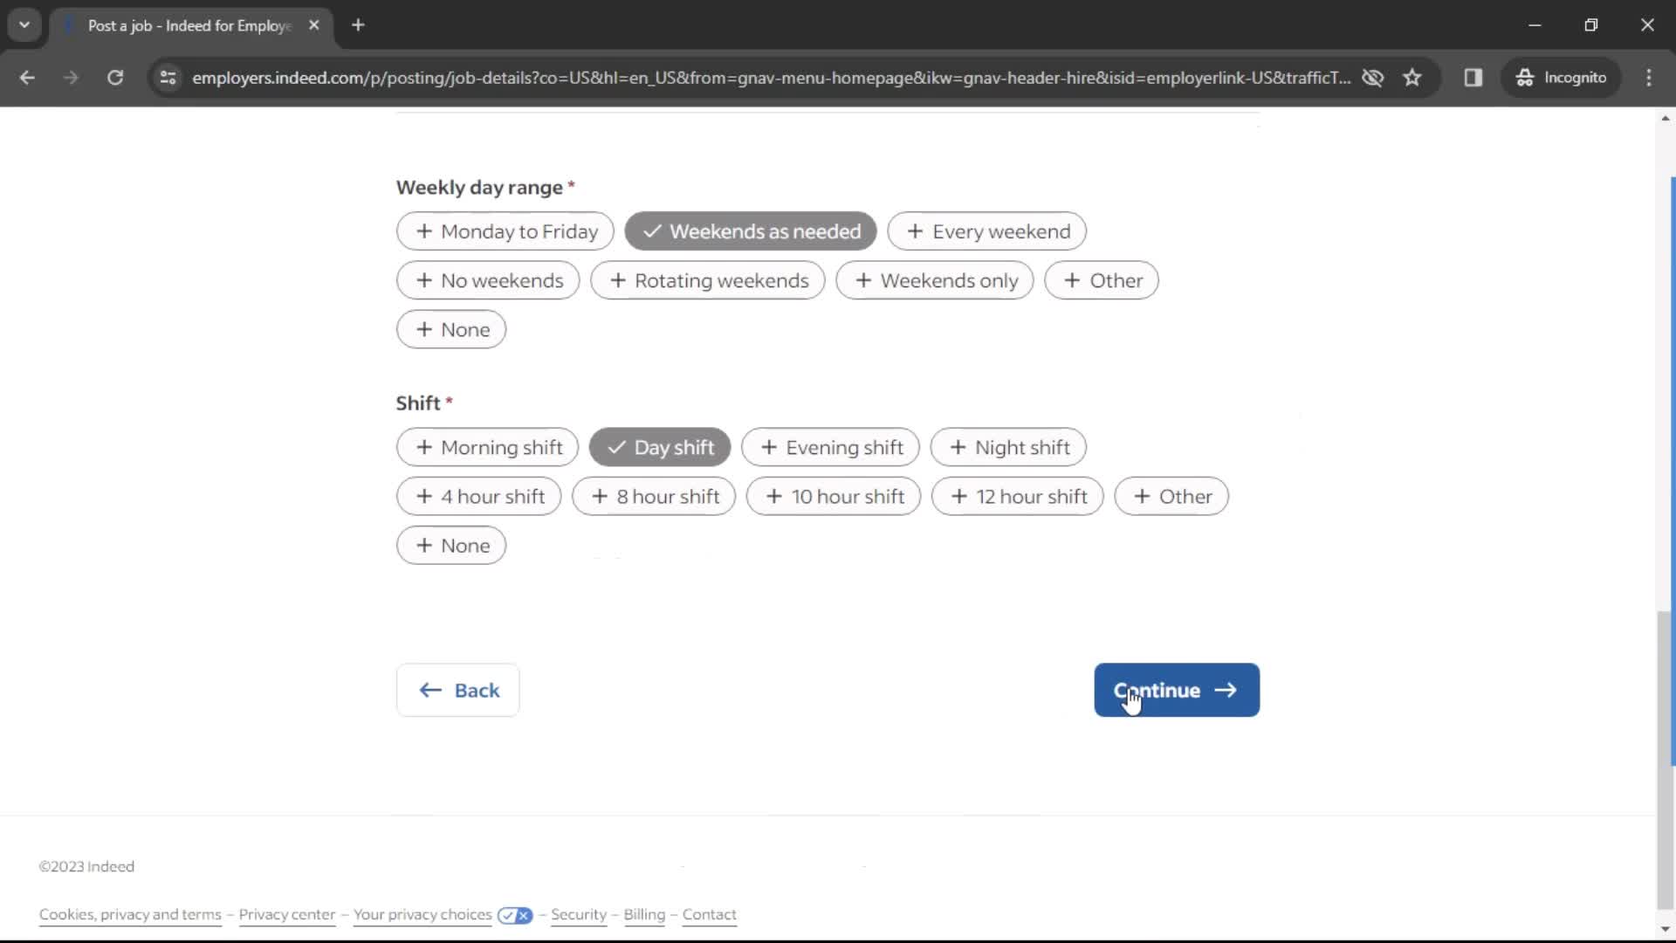Image resolution: width=1676 pixels, height=943 pixels.
Task: Toggle 'Day shift' selection off
Action: [661, 447]
